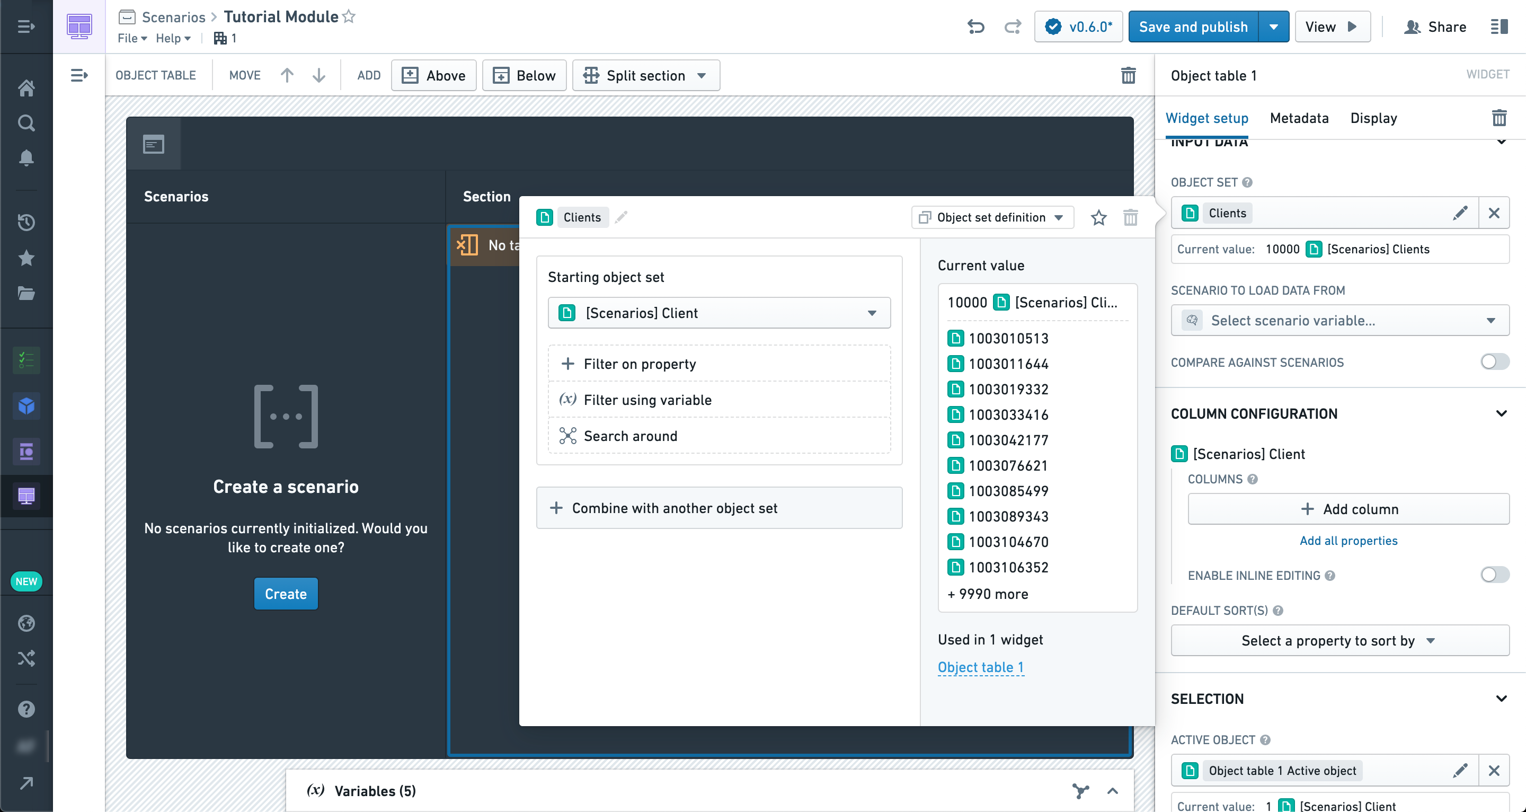The image size is (1526, 812).
Task: Collapse Column Configuration section
Action: tap(1501, 413)
